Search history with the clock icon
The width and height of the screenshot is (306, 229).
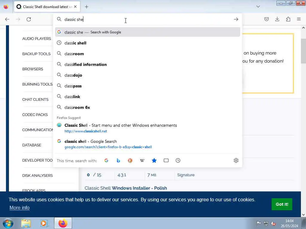pos(178,160)
